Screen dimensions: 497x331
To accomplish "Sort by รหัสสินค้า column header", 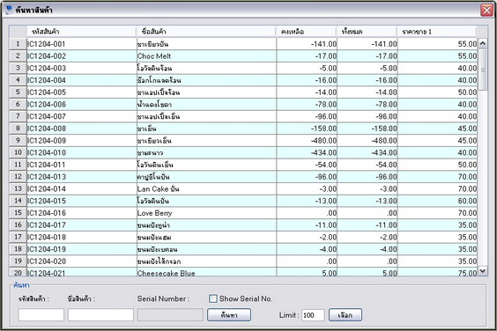I will point(81,32).
